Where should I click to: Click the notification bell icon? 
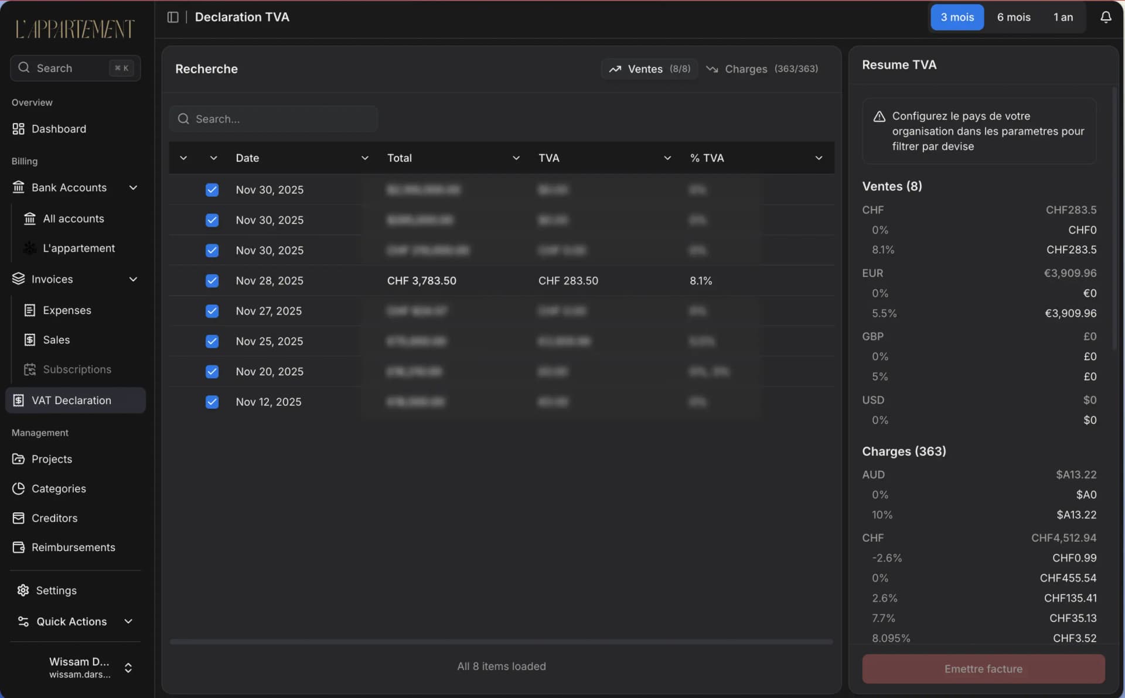(x=1105, y=17)
